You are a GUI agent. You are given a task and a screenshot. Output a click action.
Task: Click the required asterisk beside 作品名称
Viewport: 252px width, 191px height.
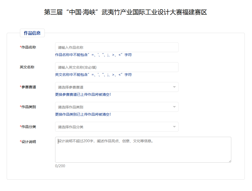[20, 47]
